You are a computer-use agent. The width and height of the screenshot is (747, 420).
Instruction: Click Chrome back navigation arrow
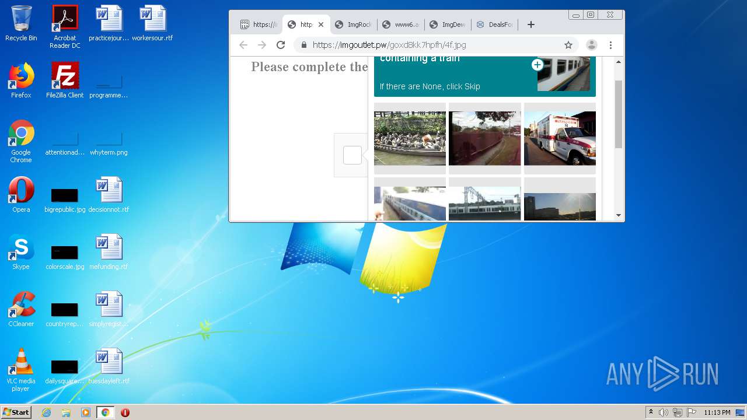[243, 45]
